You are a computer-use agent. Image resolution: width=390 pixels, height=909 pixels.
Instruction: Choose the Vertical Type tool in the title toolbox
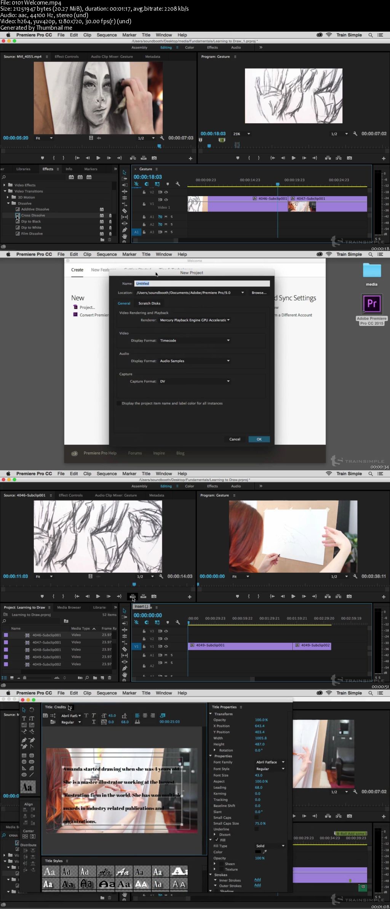[x=32, y=718]
